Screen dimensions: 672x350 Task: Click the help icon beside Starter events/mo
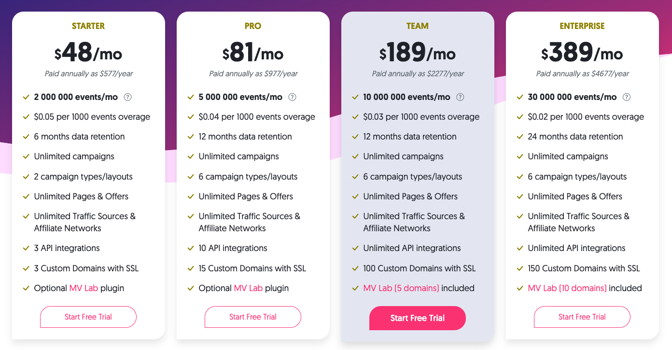point(127,97)
